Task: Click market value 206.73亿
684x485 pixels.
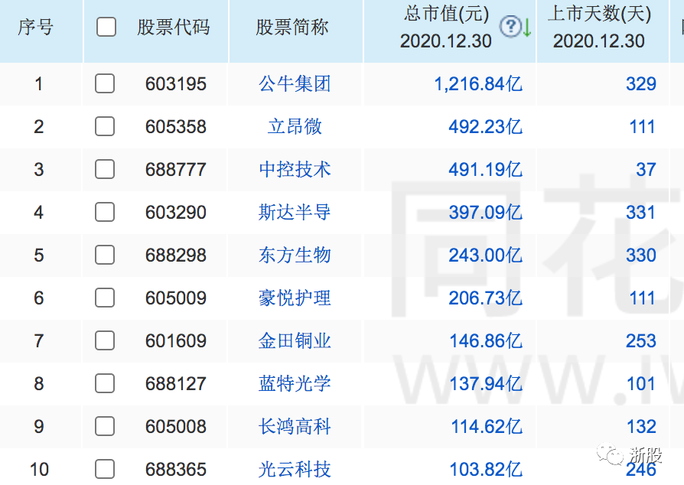Action: pyautogui.click(x=486, y=298)
